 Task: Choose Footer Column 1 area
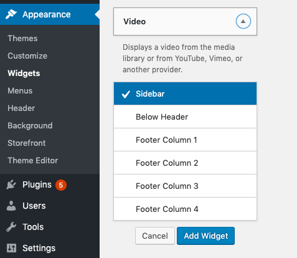click(185, 140)
